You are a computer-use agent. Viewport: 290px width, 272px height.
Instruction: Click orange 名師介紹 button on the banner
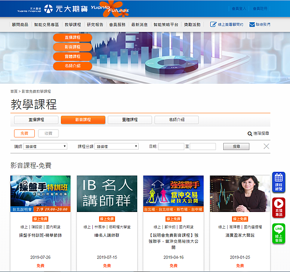coord(72,66)
